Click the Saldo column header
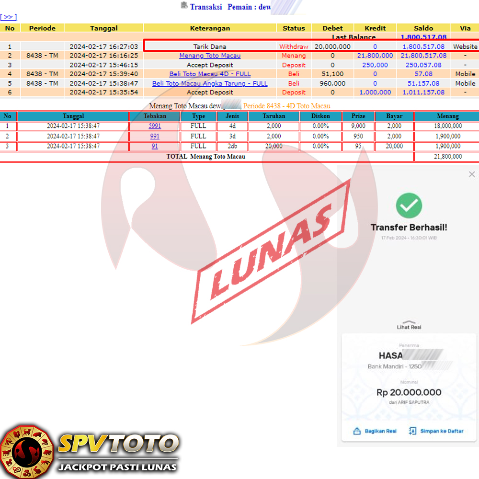The image size is (479, 479). tap(424, 28)
